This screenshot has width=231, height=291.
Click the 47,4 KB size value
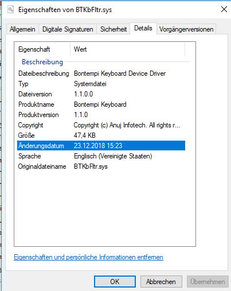[84, 135]
